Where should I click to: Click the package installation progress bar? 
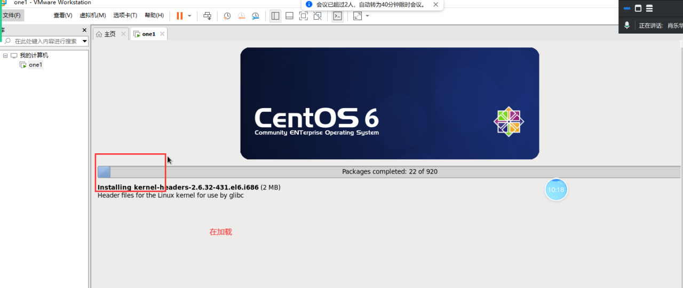(390, 171)
